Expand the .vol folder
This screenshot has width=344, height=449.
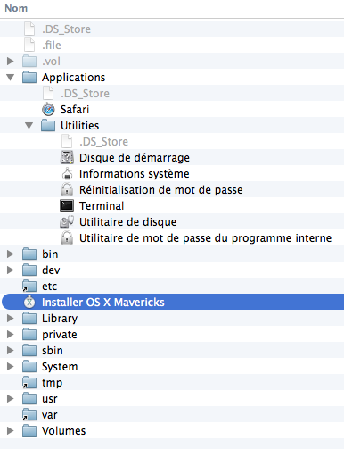pos(11,62)
